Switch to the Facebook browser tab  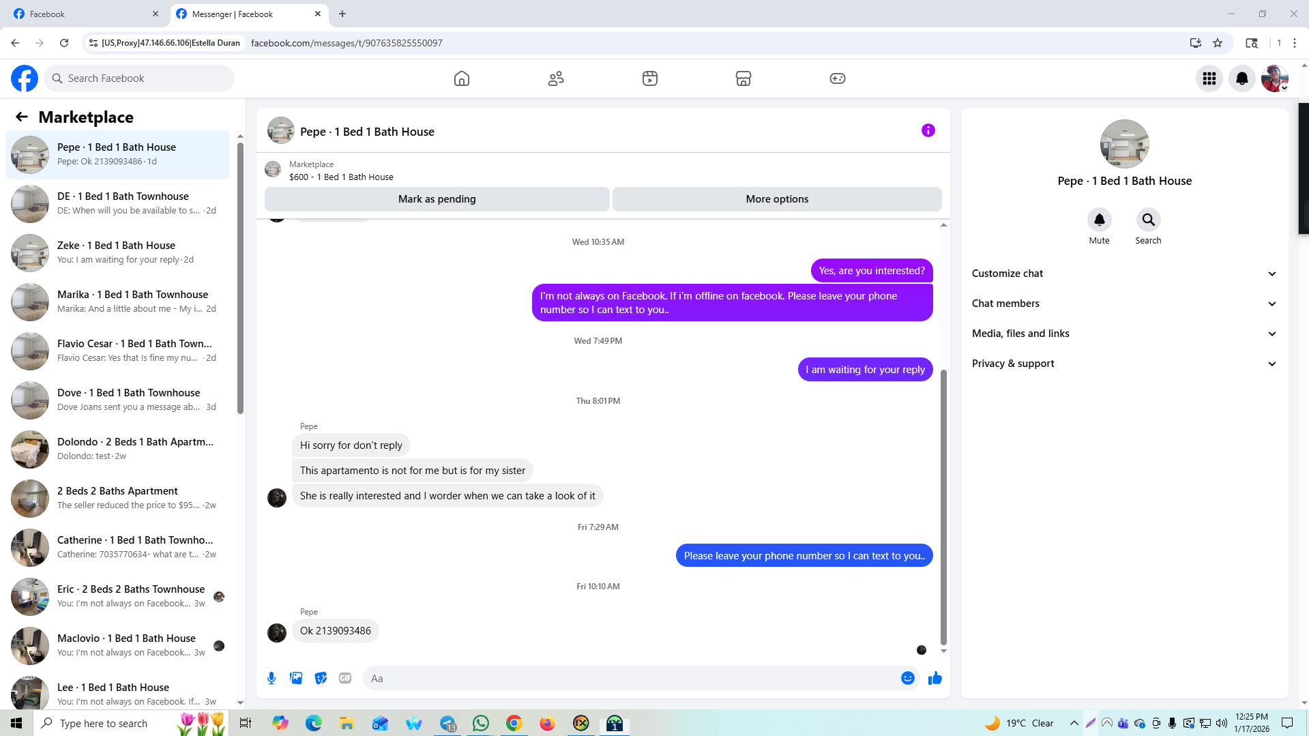(x=85, y=14)
